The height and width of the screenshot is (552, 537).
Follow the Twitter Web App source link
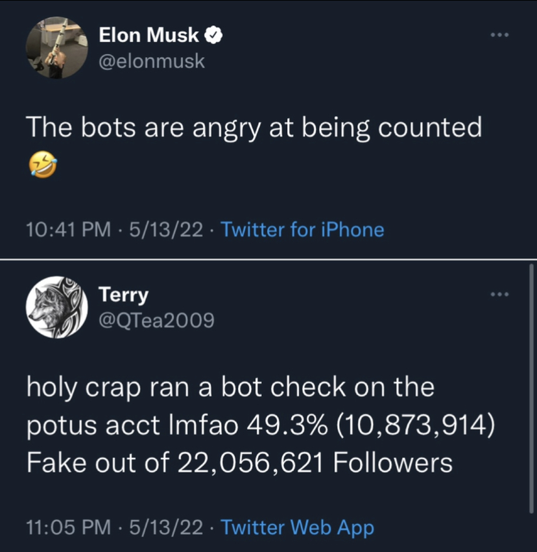(x=297, y=527)
